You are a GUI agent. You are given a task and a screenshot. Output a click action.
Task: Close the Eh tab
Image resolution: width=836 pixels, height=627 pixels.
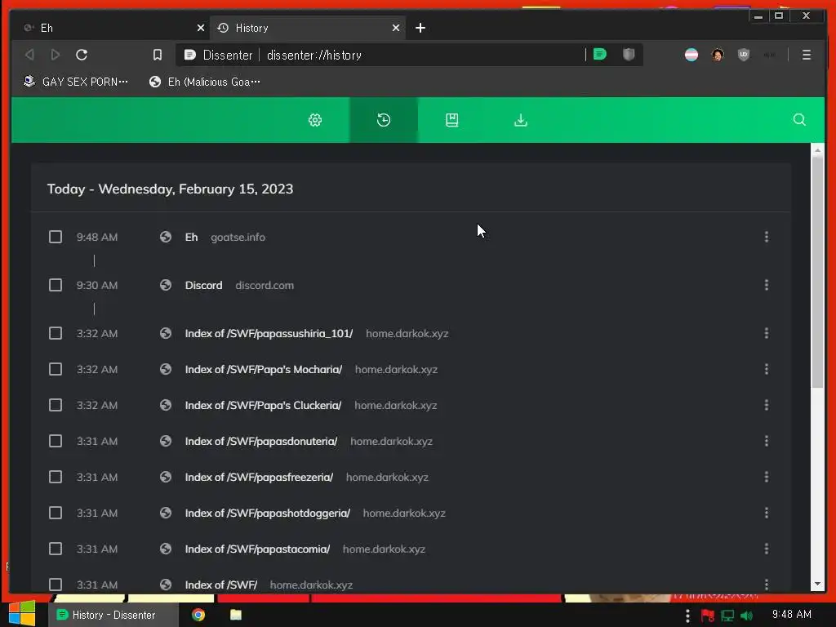point(201,28)
